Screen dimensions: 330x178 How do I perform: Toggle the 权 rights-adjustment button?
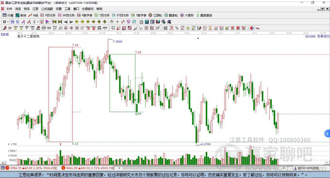[42, 22]
